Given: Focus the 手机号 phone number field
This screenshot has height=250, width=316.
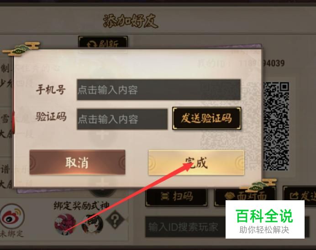Looking at the screenshot, I should (158, 90).
